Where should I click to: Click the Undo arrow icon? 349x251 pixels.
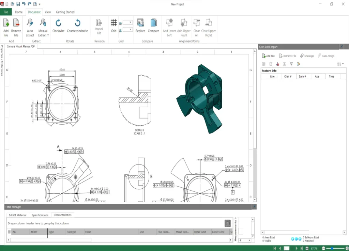(23, 4)
